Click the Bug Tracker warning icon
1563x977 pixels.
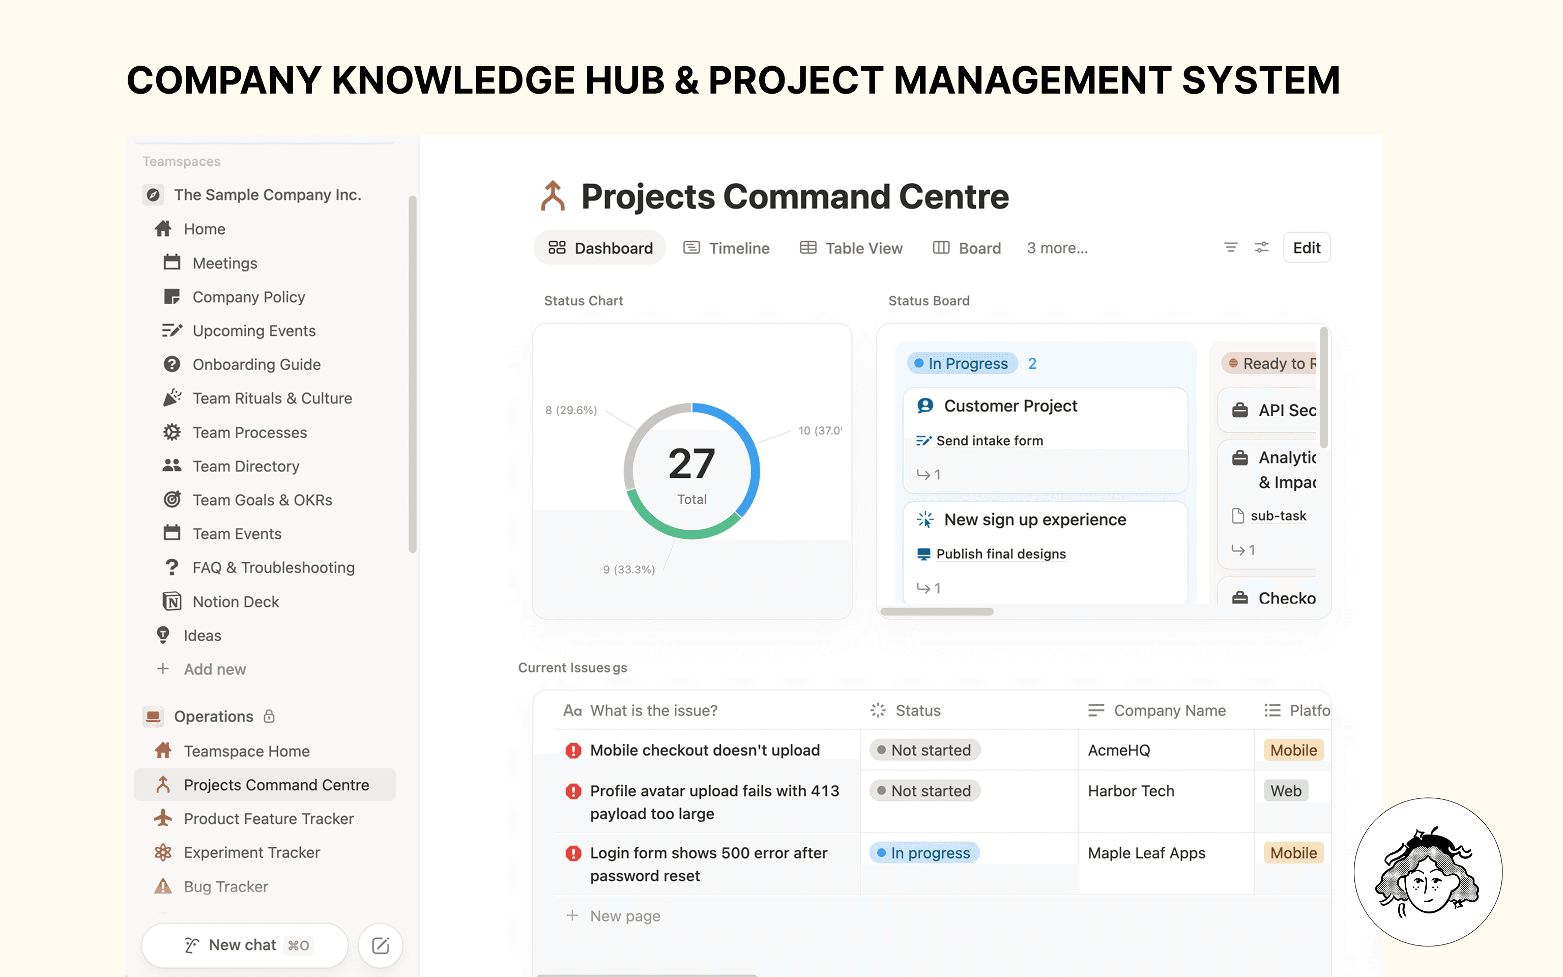(163, 886)
